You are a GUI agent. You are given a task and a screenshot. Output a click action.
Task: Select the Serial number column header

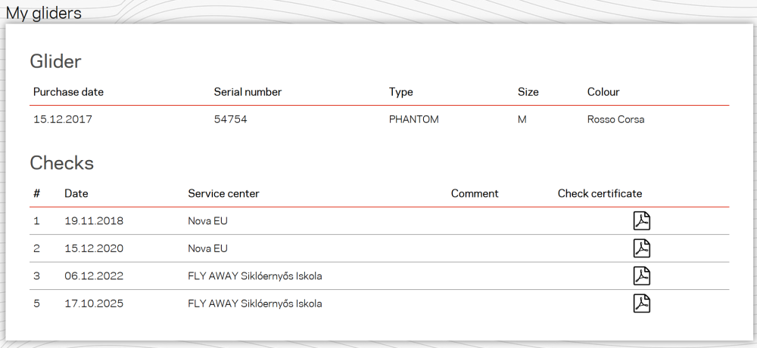[248, 92]
